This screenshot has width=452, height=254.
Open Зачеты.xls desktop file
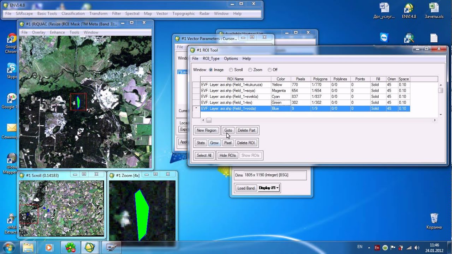[x=434, y=11]
